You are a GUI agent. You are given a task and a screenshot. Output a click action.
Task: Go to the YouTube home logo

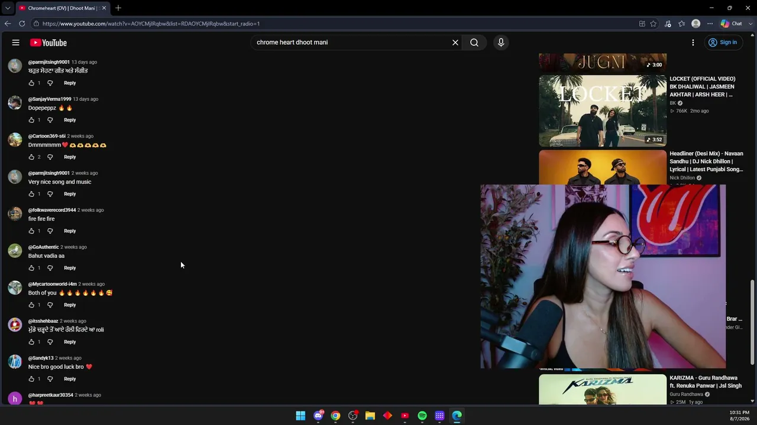(48, 42)
